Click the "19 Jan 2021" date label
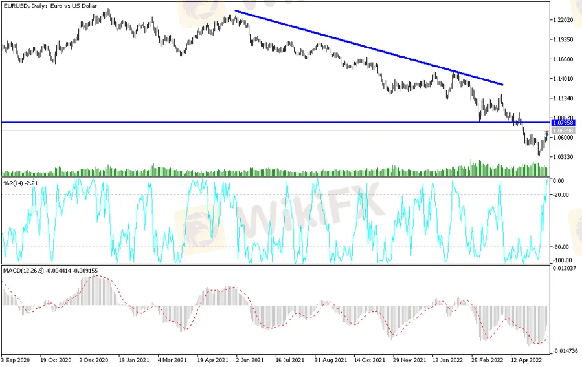The height and width of the screenshot is (367, 582). tap(133, 360)
